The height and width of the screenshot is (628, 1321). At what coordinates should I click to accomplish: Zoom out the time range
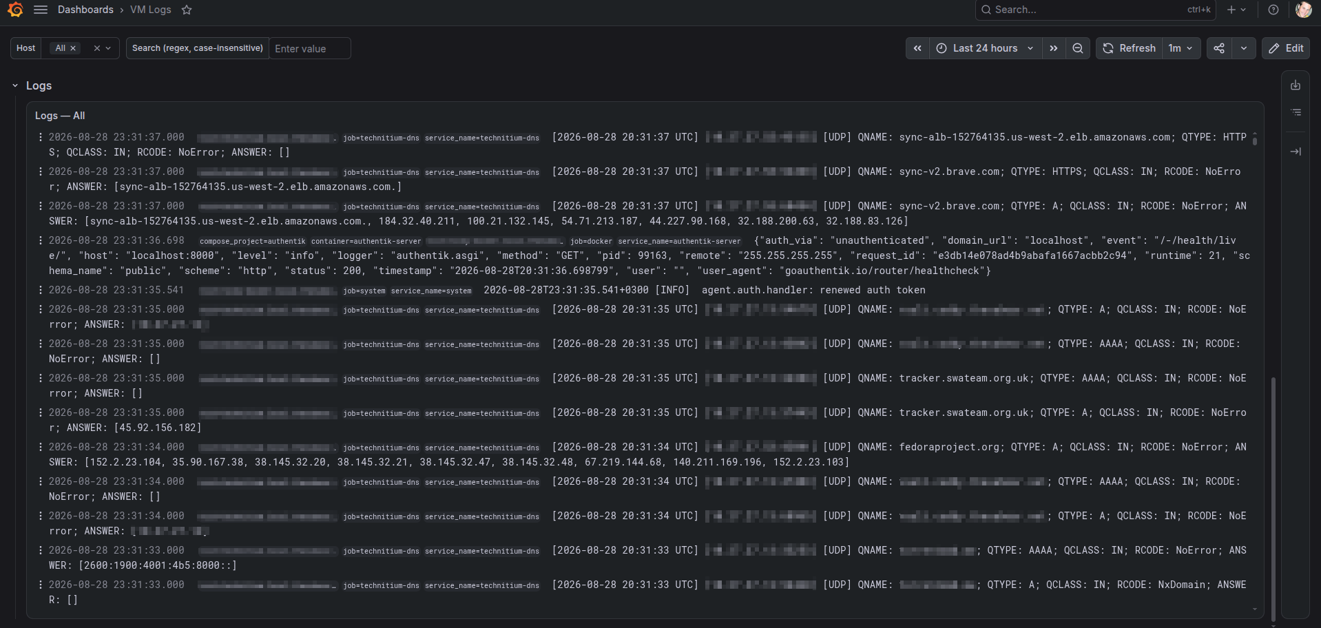pyautogui.click(x=1078, y=48)
